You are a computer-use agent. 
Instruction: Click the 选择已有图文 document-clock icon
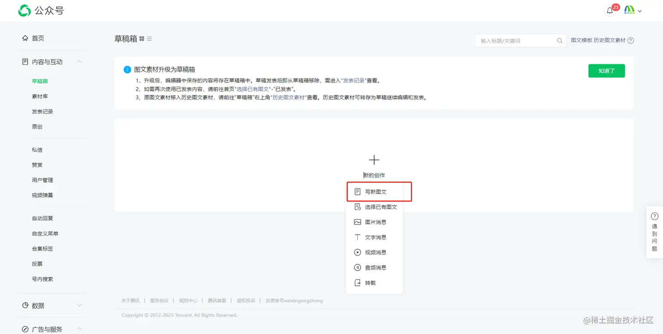tap(357, 207)
